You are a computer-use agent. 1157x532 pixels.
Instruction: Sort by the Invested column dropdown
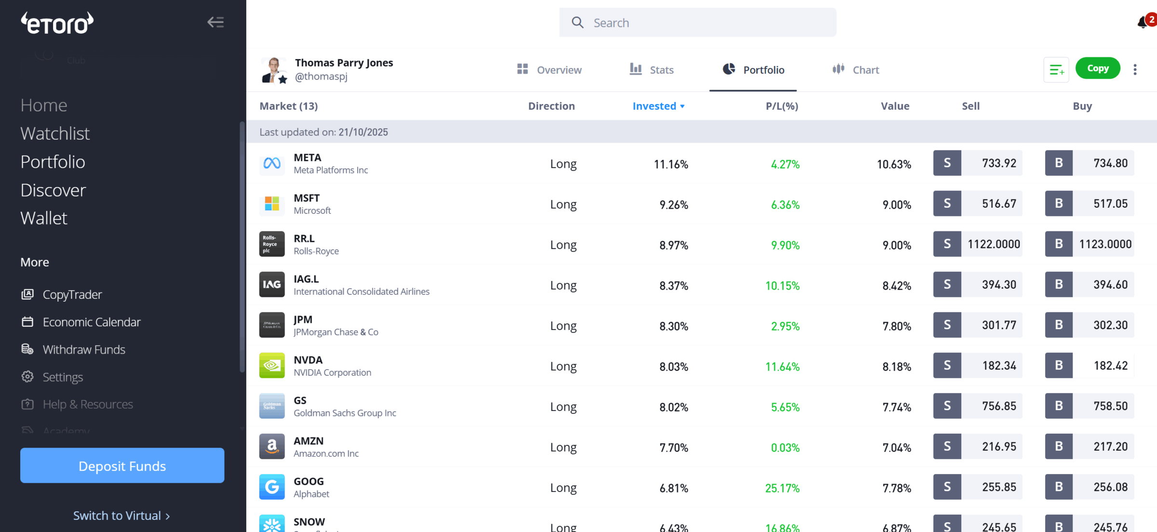point(659,106)
